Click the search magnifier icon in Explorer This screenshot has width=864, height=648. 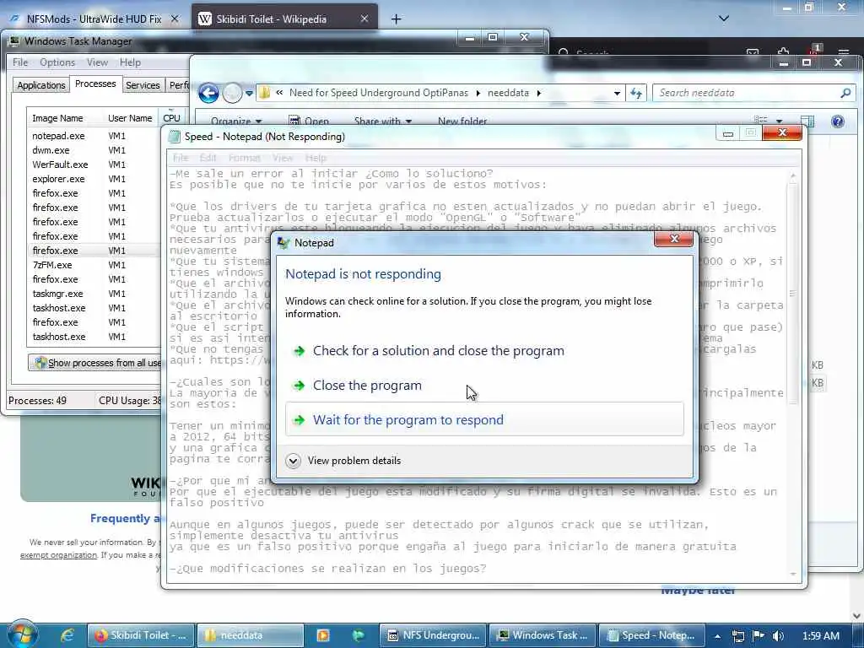click(845, 93)
